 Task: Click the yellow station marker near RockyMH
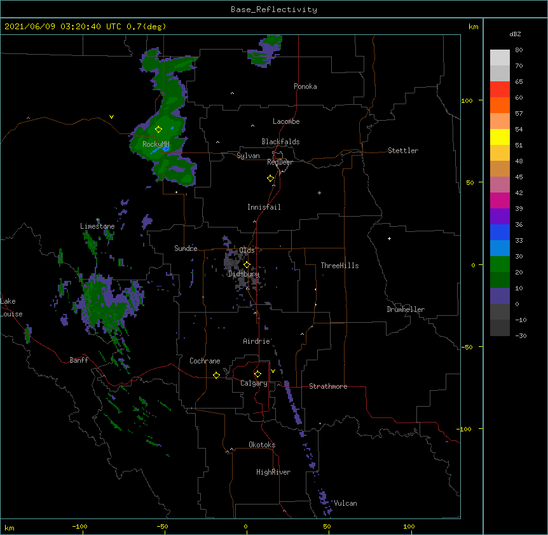(158, 130)
